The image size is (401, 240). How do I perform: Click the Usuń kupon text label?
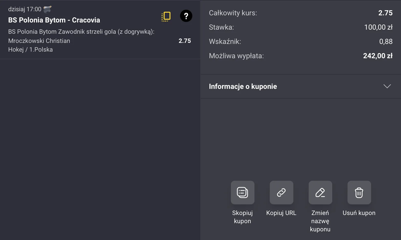pyautogui.click(x=359, y=213)
